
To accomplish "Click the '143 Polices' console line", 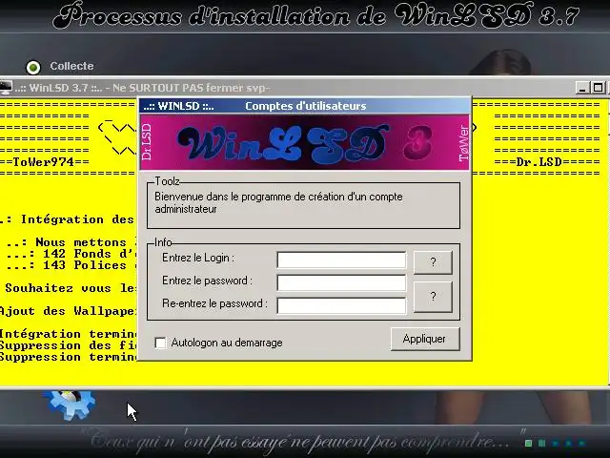I will [71, 265].
